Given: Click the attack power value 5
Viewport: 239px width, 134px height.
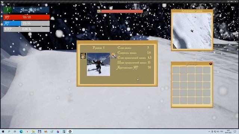Looking at the screenshot, I should [x=148, y=48].
